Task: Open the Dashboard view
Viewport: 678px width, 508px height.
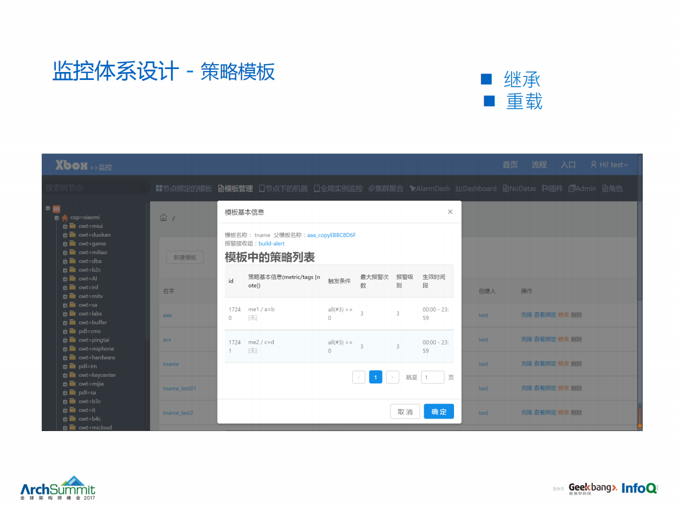Action: 476,188
